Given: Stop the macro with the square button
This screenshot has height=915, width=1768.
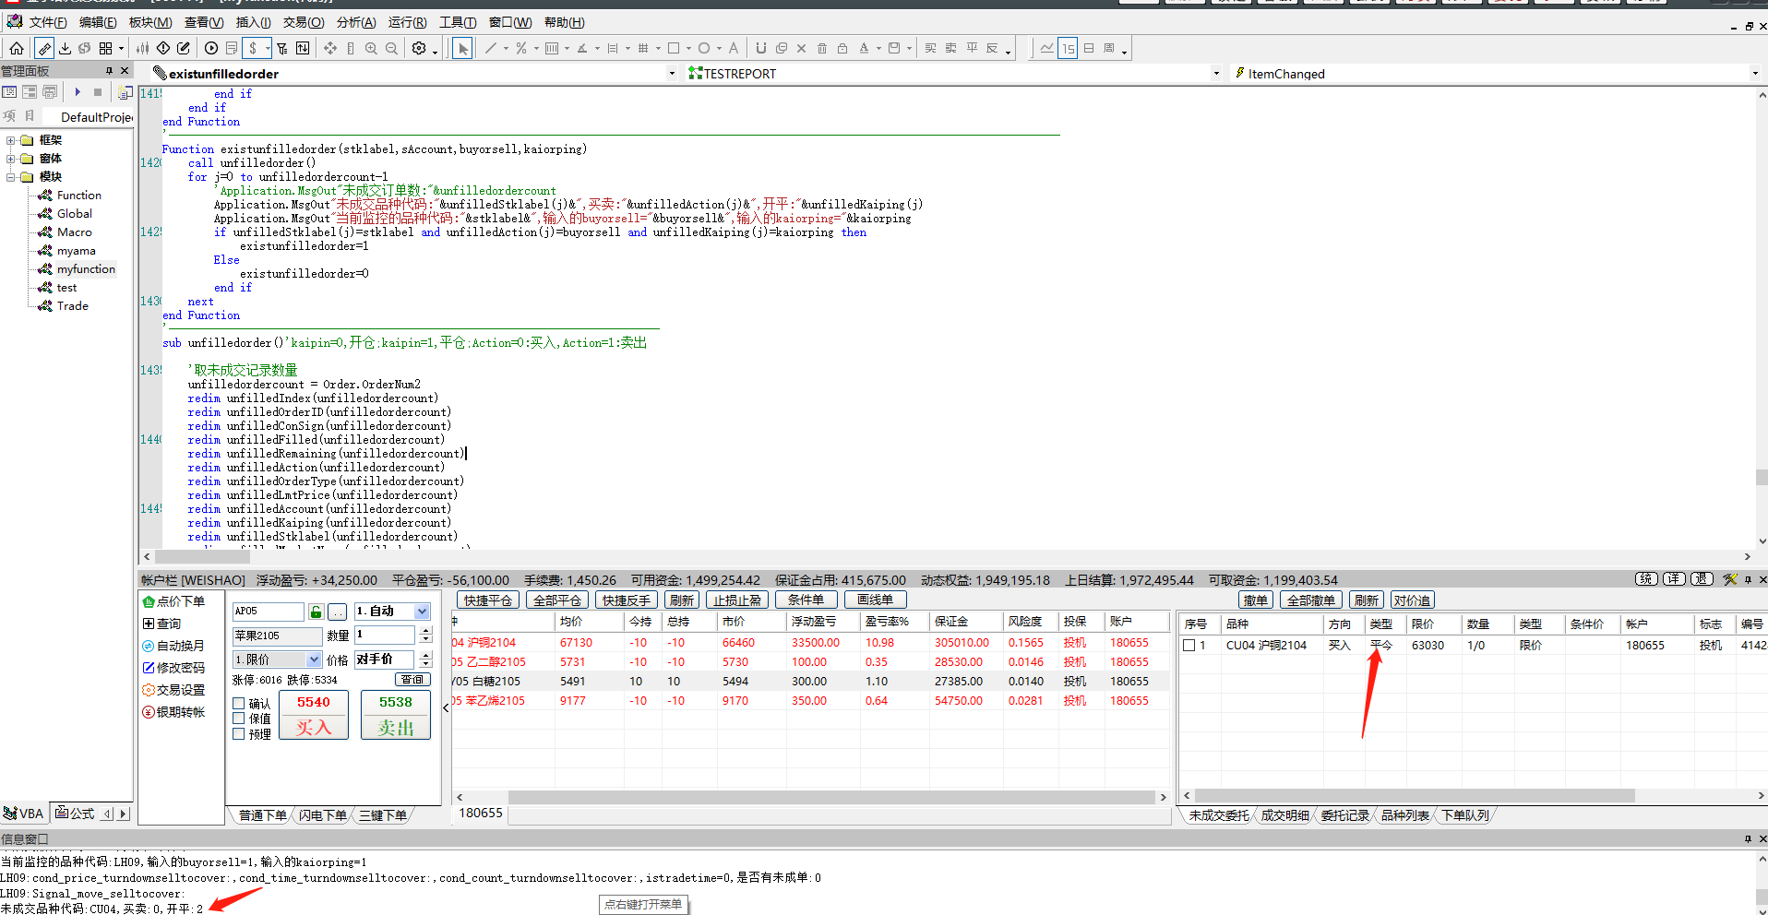Looking at the screenshot, I should tap(98, 91).
